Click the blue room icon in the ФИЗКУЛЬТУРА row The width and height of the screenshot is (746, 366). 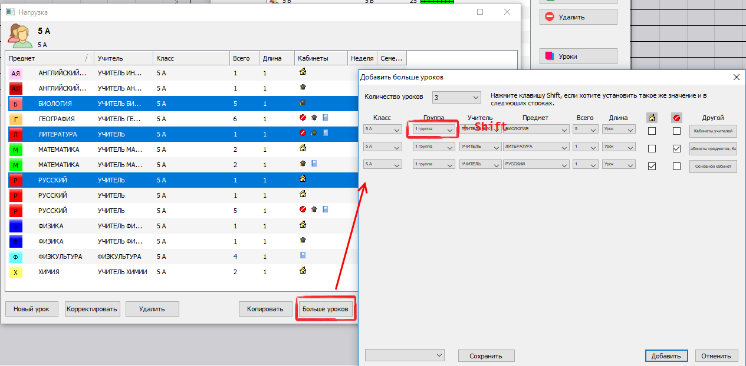(x=303, y=255)
